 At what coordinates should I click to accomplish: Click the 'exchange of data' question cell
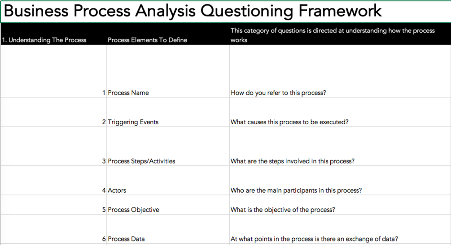coord(314,239)
